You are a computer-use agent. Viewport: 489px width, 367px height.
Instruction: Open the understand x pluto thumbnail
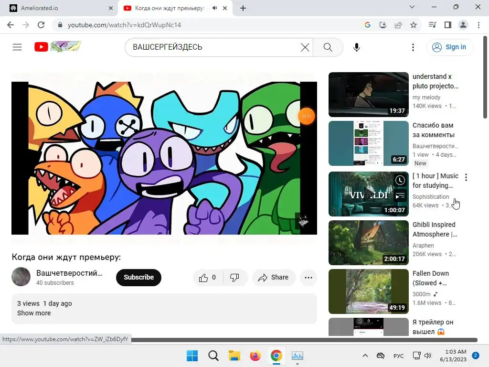368,95
